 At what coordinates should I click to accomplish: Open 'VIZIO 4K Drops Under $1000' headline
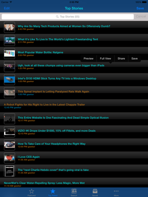57,131
